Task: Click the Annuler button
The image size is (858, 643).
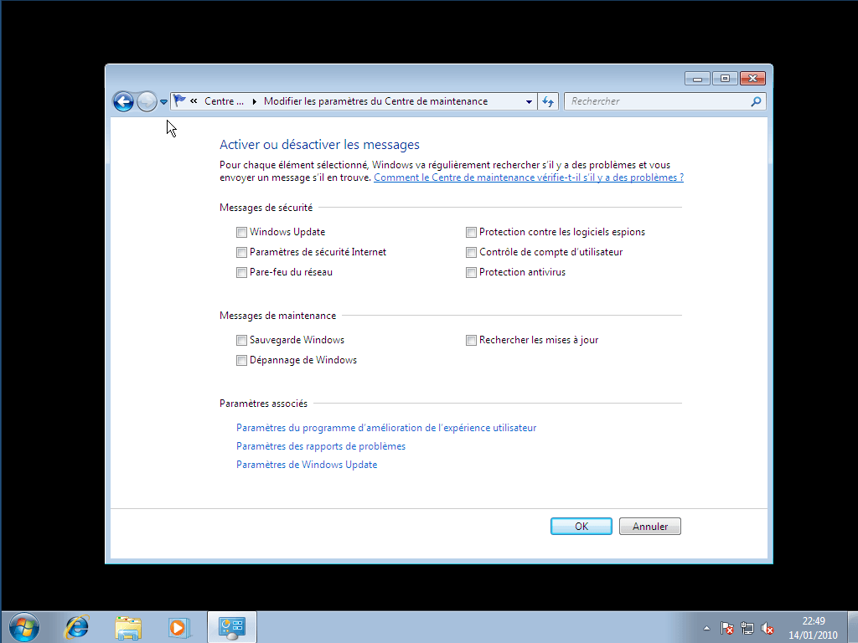Action: click(x=650, y=527)
